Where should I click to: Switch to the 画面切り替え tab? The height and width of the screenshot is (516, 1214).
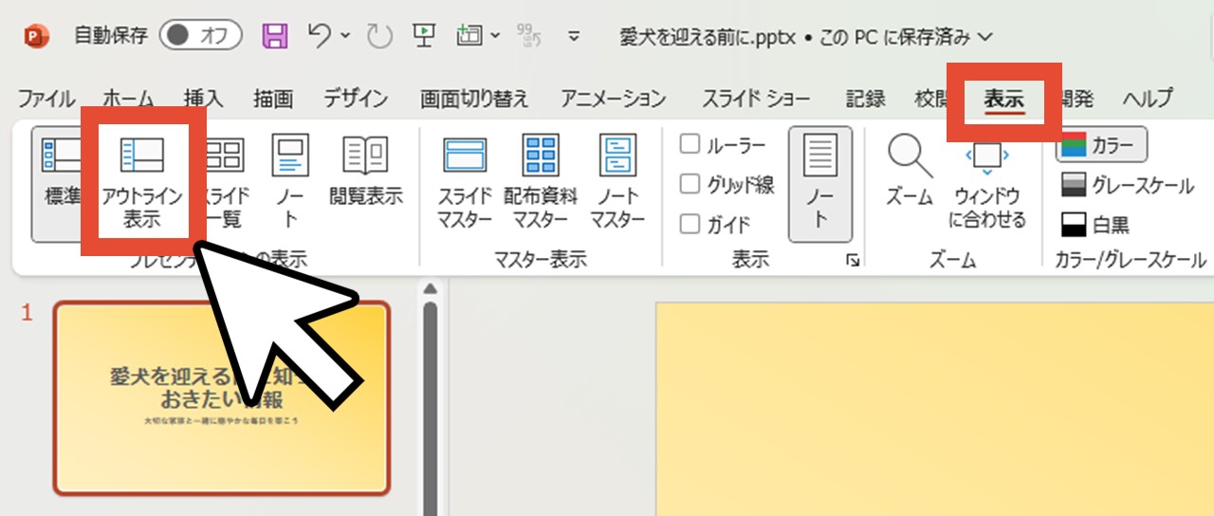pos(474,98)
